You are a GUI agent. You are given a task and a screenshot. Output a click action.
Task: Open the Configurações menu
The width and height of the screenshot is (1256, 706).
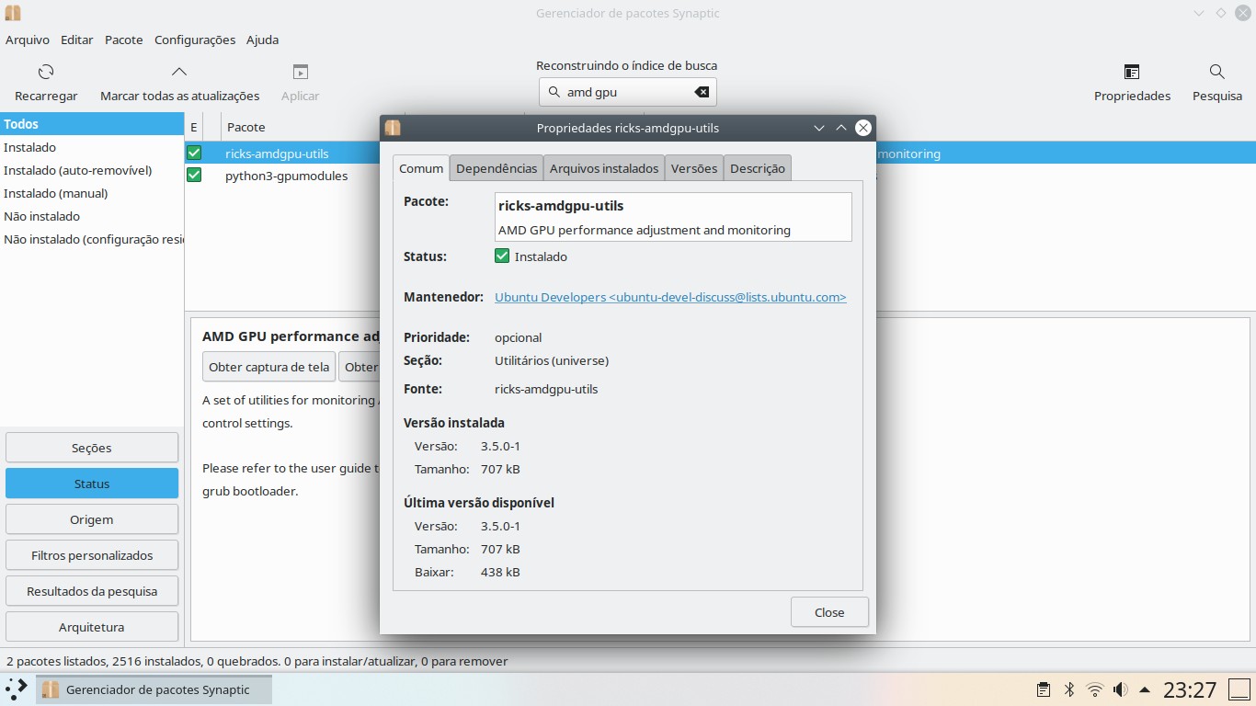coord(195,40)
